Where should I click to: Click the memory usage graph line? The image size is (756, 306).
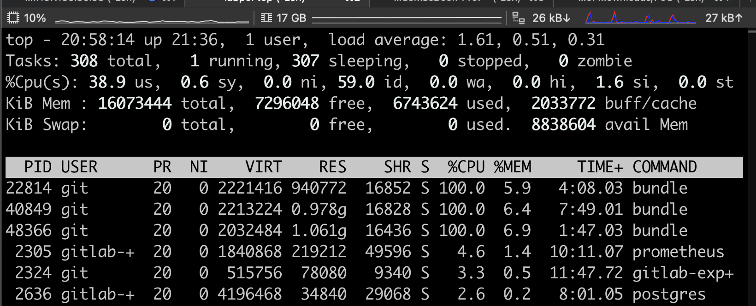(x=407, y=19)
